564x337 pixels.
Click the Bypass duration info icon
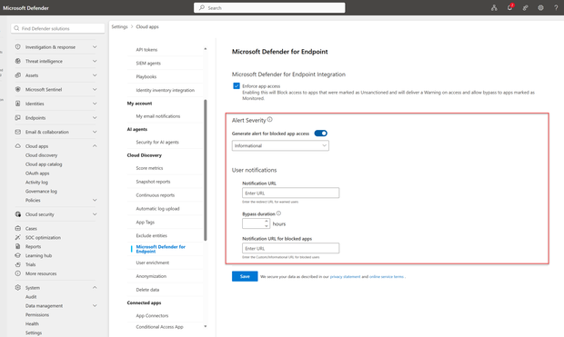278,213
